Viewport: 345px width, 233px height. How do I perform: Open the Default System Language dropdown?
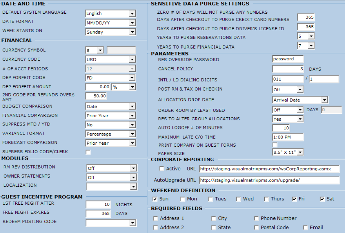point(132,14)
